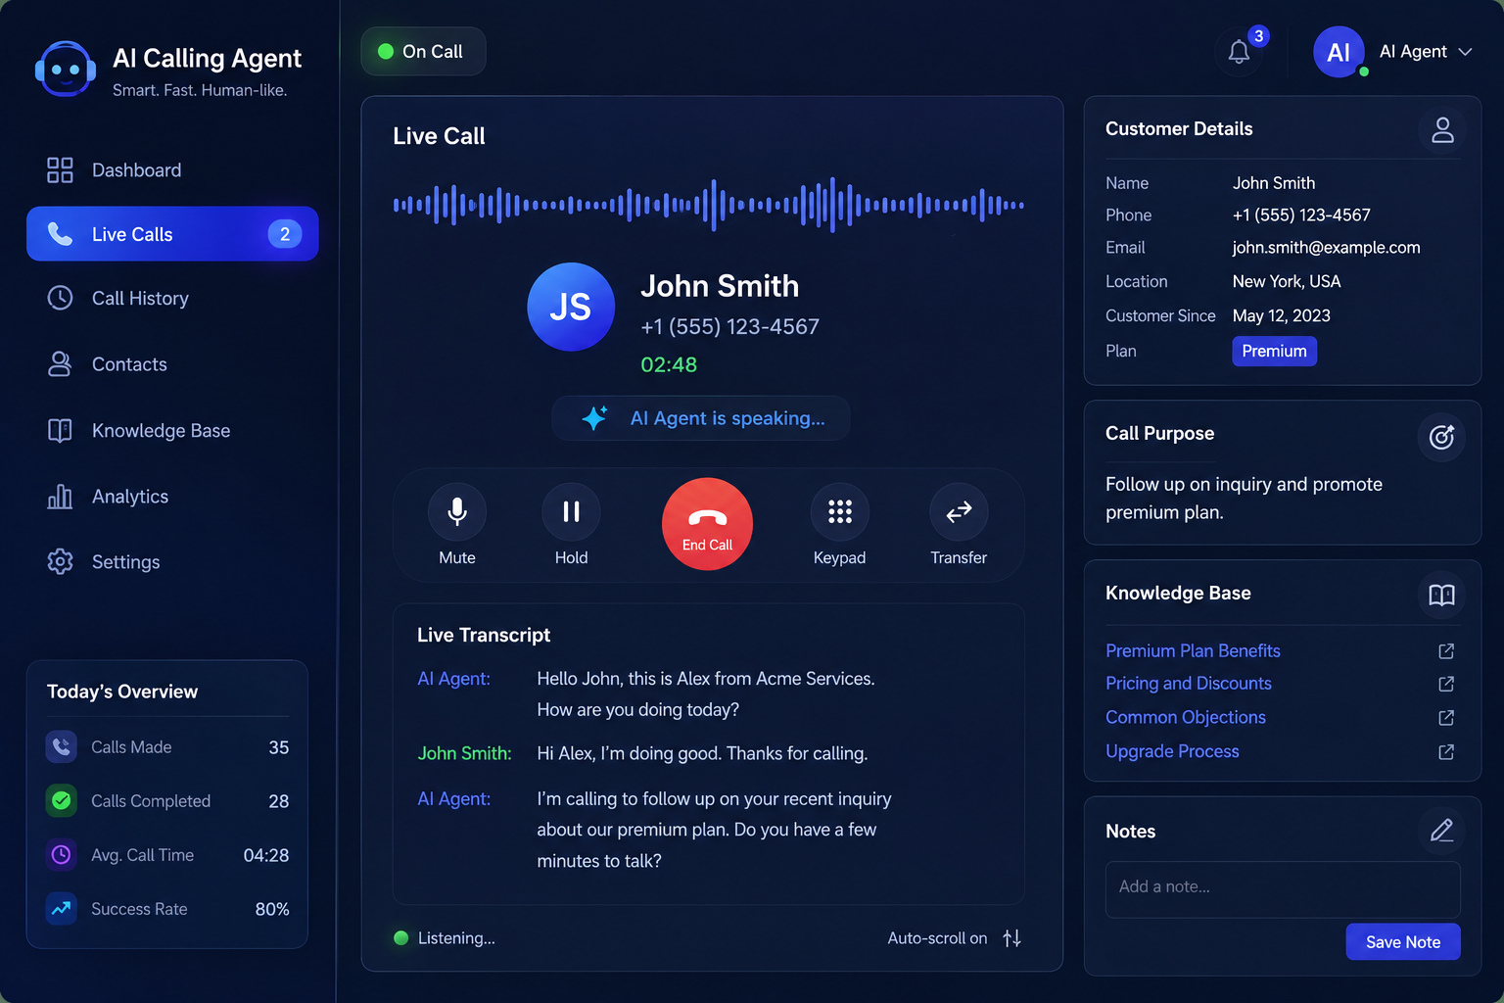Open the Keypad dial pad
Viewport: 1504px width, 1003px height.
tap(839, 512)
